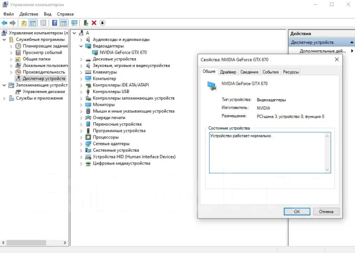This screenshot has width=355, height=253.
Task: Click the Процессоры chip icon
Action: pyautogui.click(x=88, y=137)
